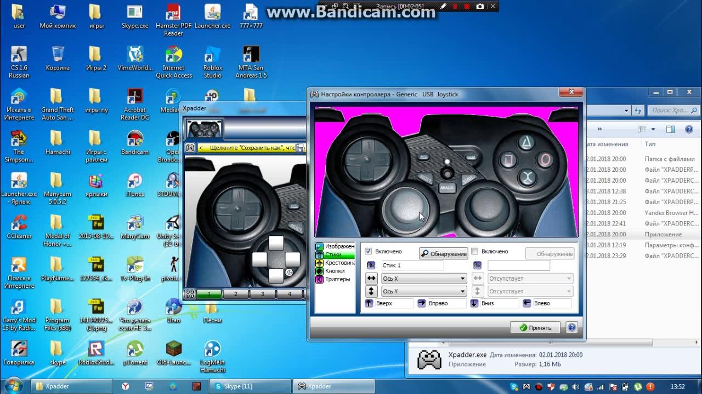Click the active Обнаружение detection button
Image resolution: width=702 pixels, height=394 pixels.
[444, 253]
